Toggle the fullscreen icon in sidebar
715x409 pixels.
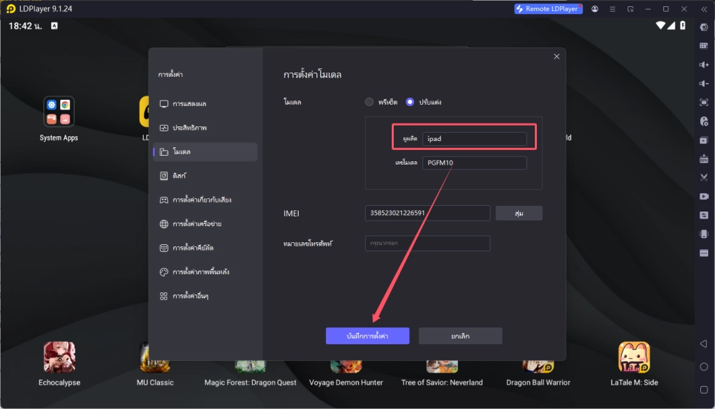(x=704, y=102)
